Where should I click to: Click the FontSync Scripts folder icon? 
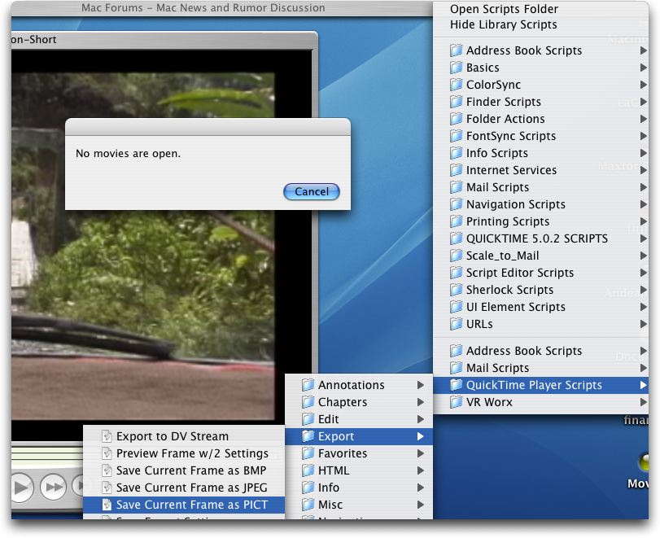[456, 136]
